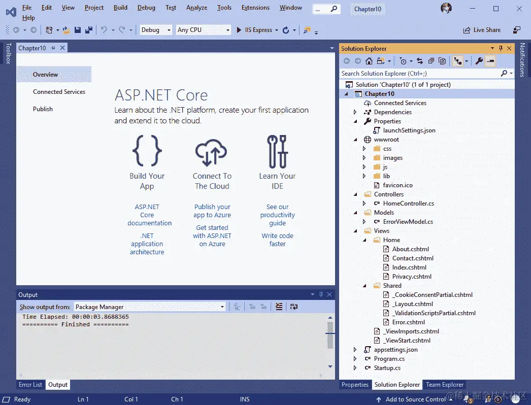Switch to the Error List tab
The height and width of the screenshot is (405, 531).
point(30,384)
